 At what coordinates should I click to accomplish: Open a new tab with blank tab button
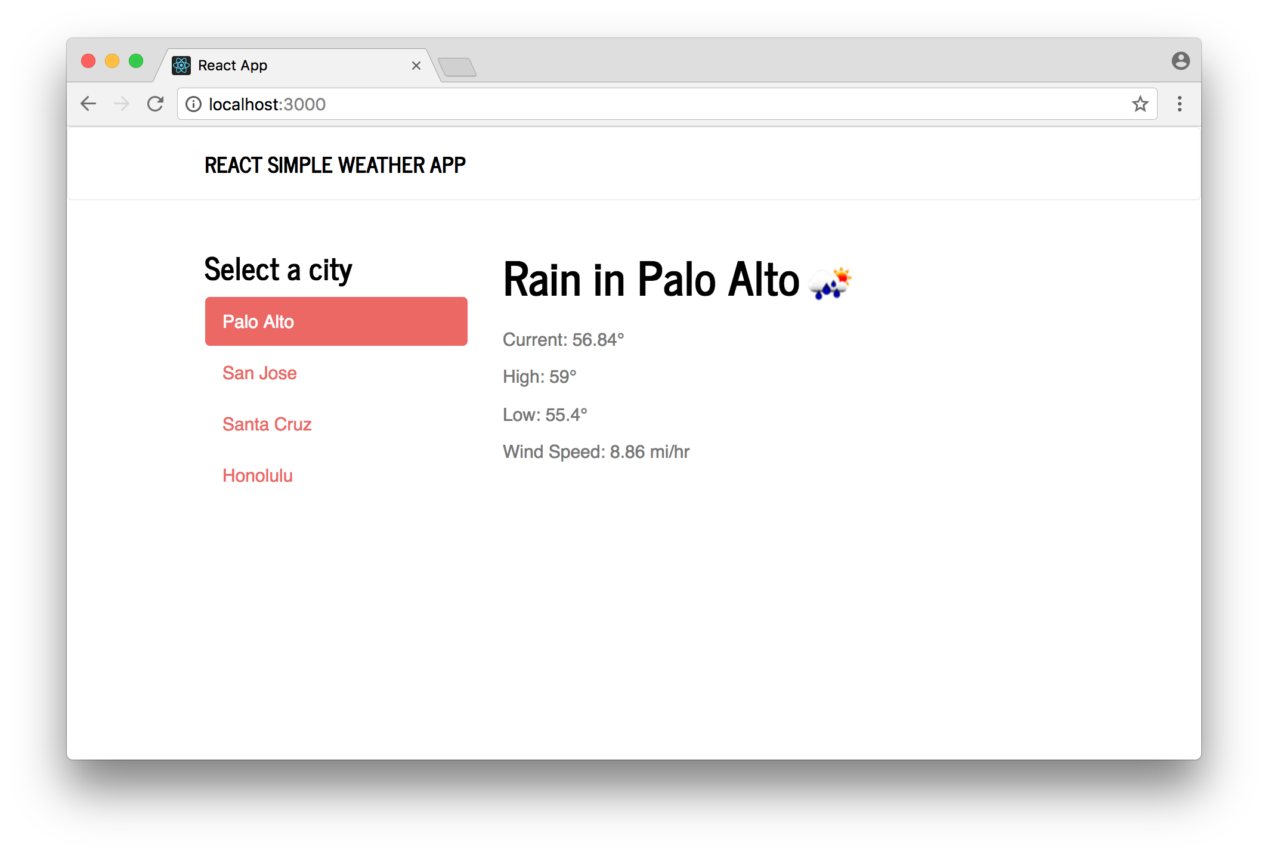point(457,67)
